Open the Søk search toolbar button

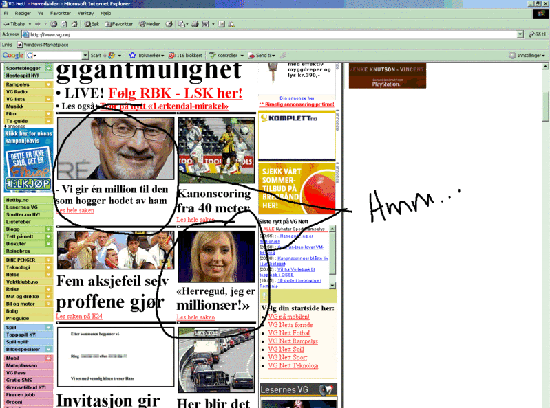pos(91,24)
